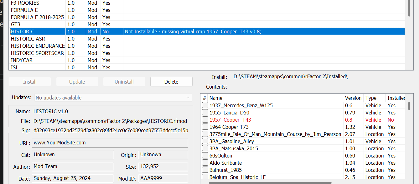Viewport: 419px width, 184px height.
Task: Click the disabled Install button
Action: click(30, 82)
